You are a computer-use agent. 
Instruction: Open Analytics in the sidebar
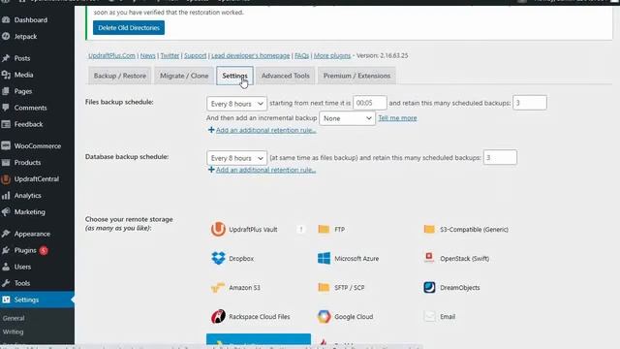tap(28, 196)
